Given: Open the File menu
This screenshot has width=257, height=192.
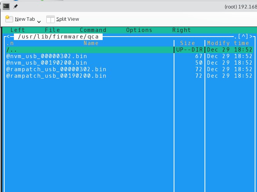Looking at the screenshot, I should pyautogui.click(x=52, y=30).
